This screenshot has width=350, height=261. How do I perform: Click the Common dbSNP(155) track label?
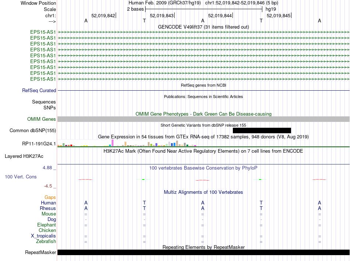[x=32, y=131]
